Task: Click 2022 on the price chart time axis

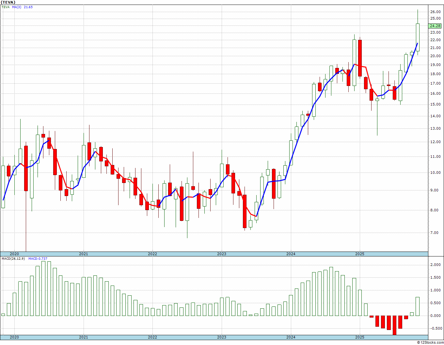Action: pyautogui.click(x=152, y=254)
